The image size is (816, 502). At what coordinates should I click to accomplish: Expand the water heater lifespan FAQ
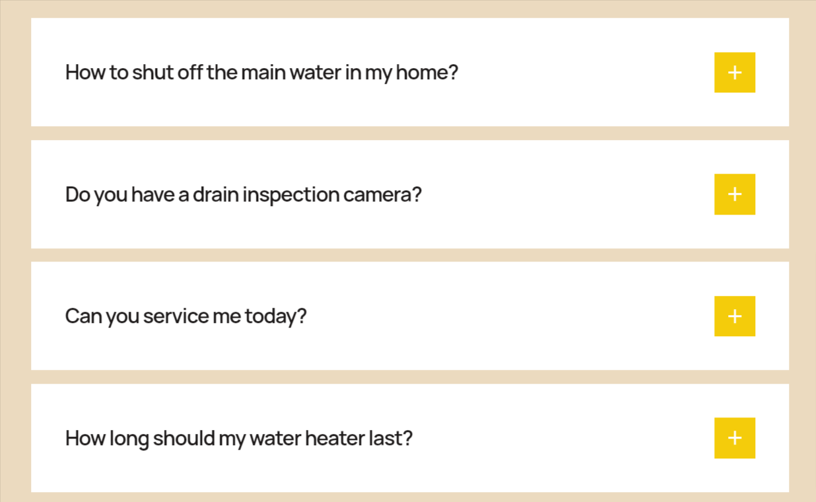pos(735,438)
